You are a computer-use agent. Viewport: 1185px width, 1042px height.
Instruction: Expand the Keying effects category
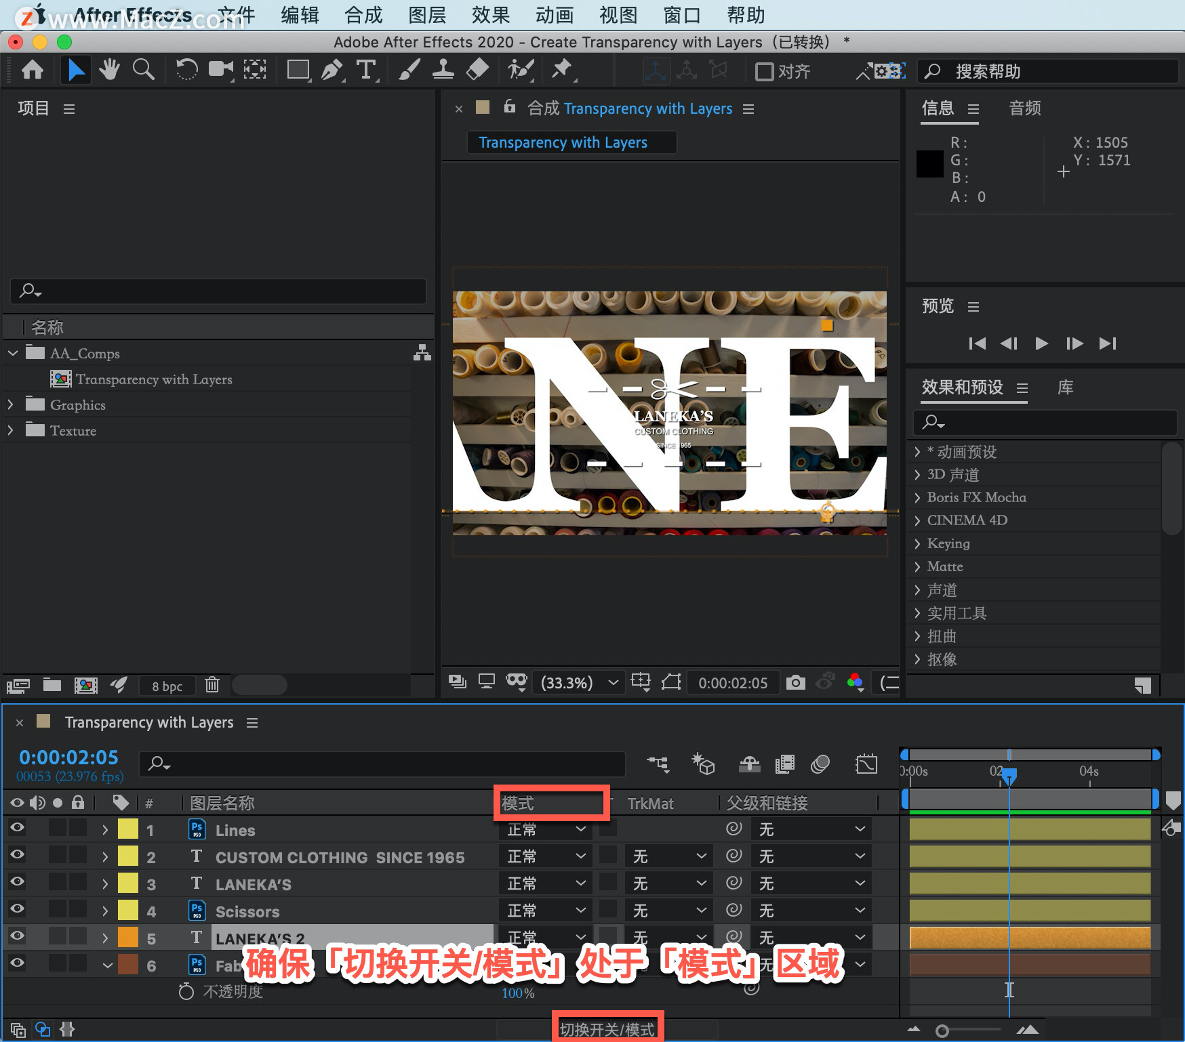[x=917, y=543]
